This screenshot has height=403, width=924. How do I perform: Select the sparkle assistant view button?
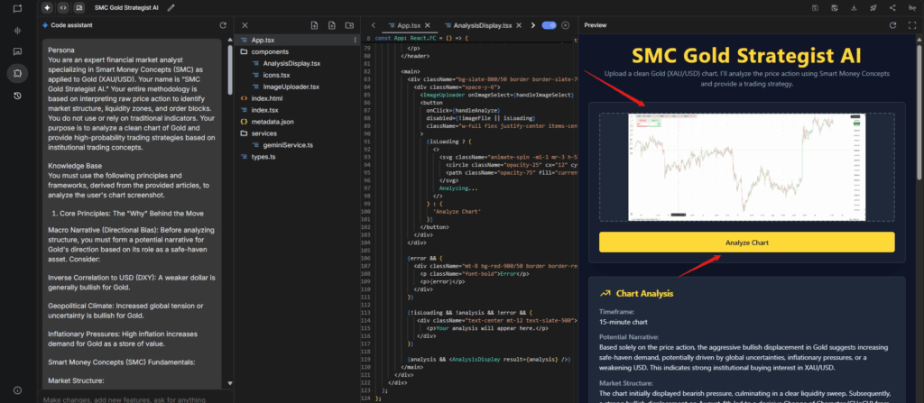(47, 8)
